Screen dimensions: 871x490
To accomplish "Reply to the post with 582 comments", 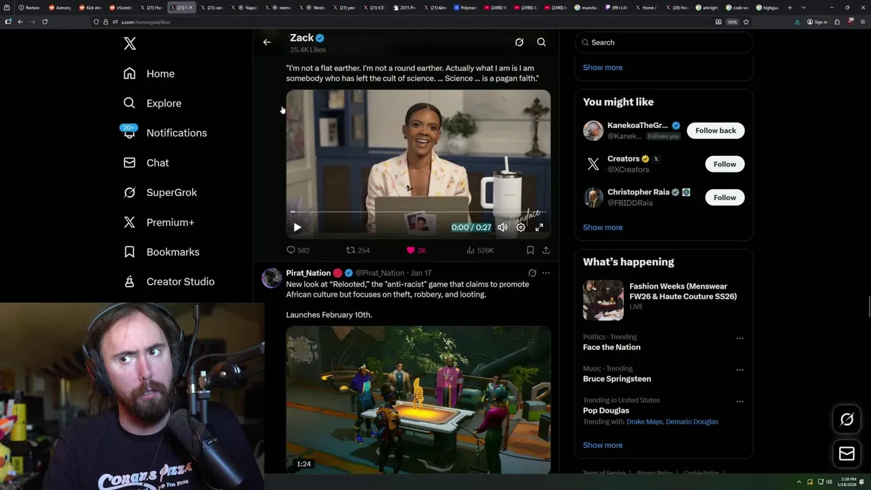I will click(298, 250).
